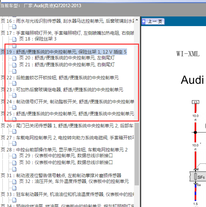
Task: Open 页 25 舒适/便捷系统的中央控制单元
Action: (67, 114)
